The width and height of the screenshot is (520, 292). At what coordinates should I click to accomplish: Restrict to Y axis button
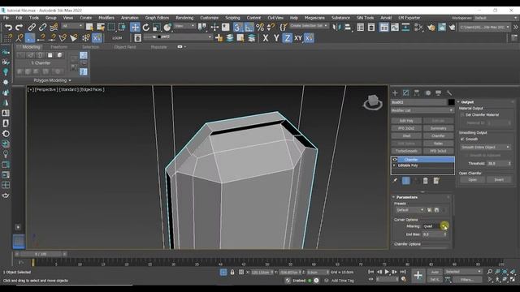click(x=276, y=38)
